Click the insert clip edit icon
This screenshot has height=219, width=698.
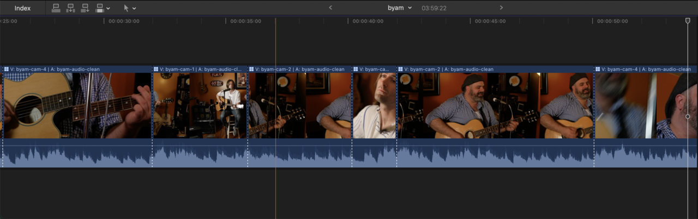71,8
